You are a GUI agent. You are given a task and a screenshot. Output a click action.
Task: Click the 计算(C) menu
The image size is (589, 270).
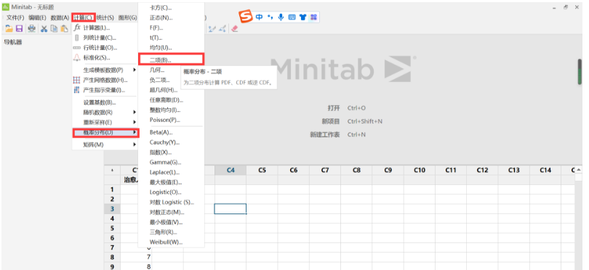83,17
